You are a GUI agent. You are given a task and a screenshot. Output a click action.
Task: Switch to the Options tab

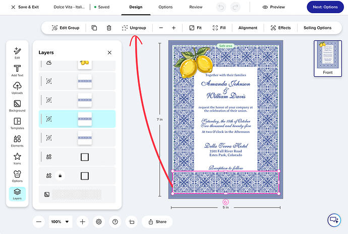tap(165, 7)
